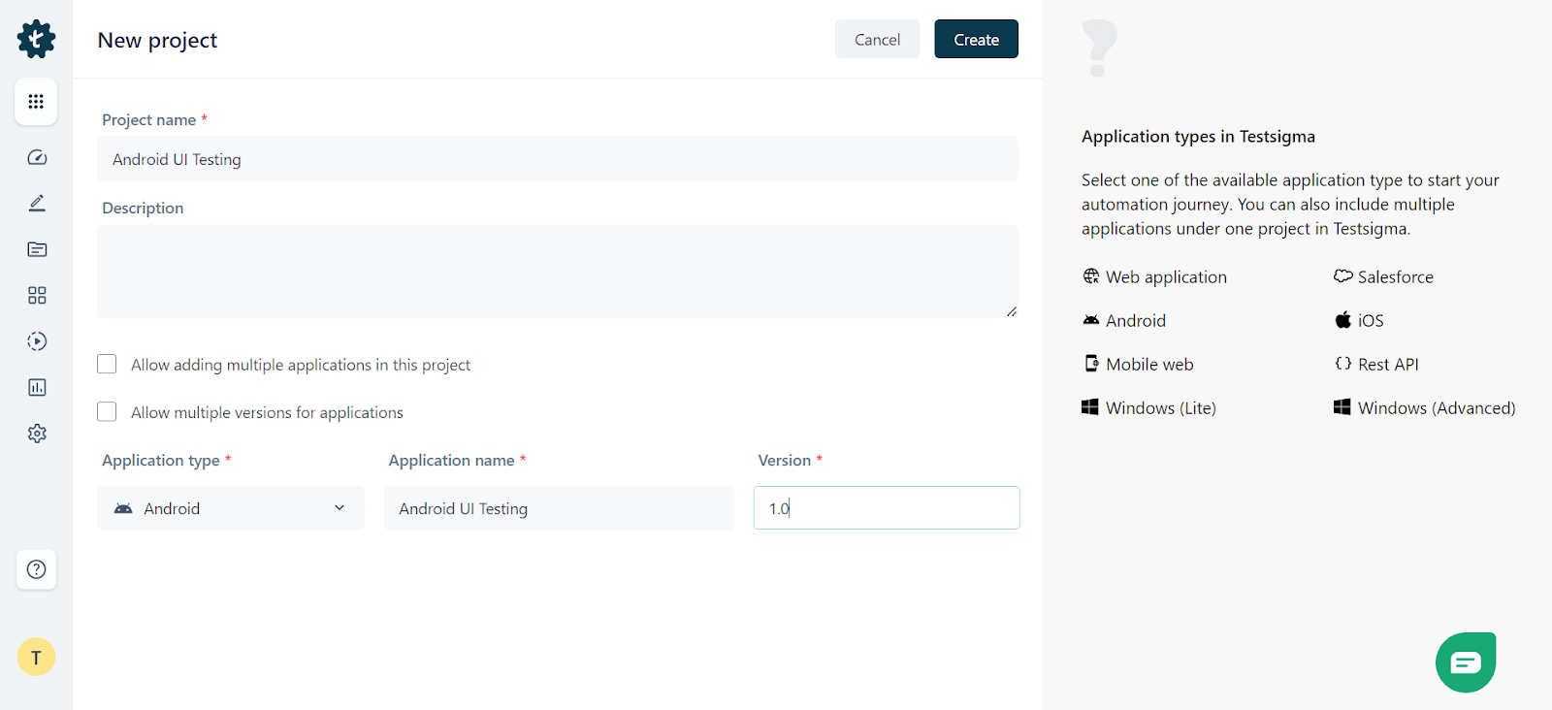Open the test development pencil icon
This screenshot has height=710, width=1552.
point(37,203)
